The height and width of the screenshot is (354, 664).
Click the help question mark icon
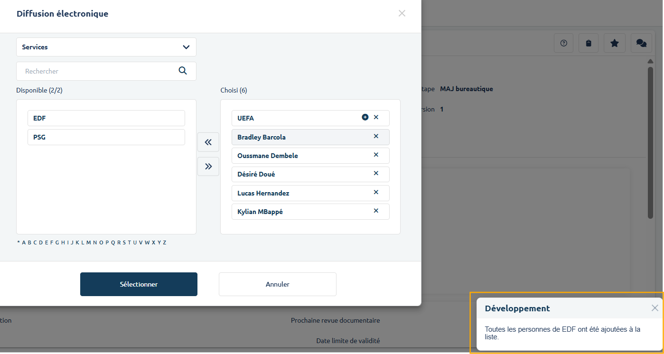pos(564,43)
